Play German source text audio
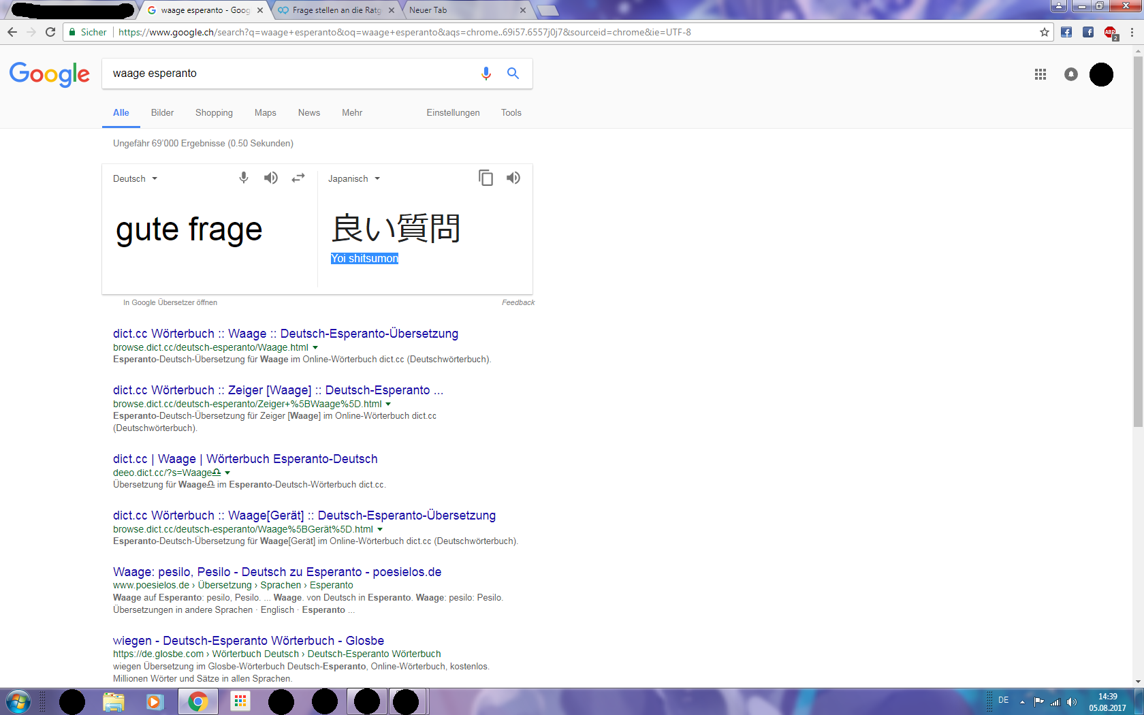The height and width of the screenshot is (715, 1144). click(271, 178)
